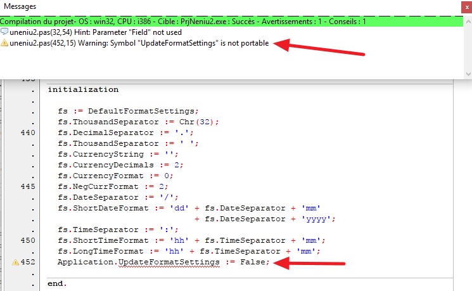Place the cursor on Chr(32) in the code
This screenshot has width=472, height=291.
[197, 122]
